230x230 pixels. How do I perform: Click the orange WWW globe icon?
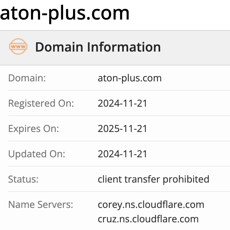[x=18, y=46]
